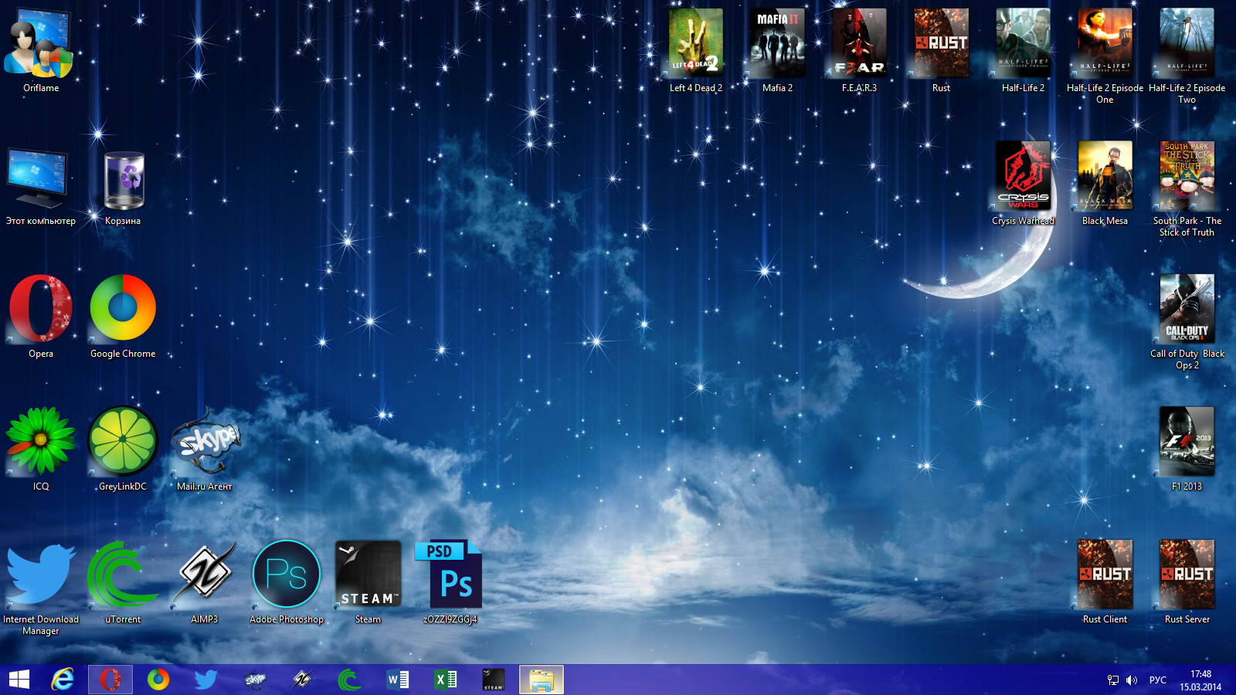Screen dimensions: 1236x695
Task: Launch Mafia 2 game shortcut
Action: point(778,52)
